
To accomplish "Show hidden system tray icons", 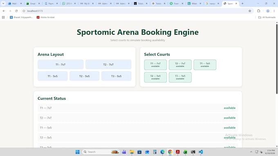I will point(251,152).
